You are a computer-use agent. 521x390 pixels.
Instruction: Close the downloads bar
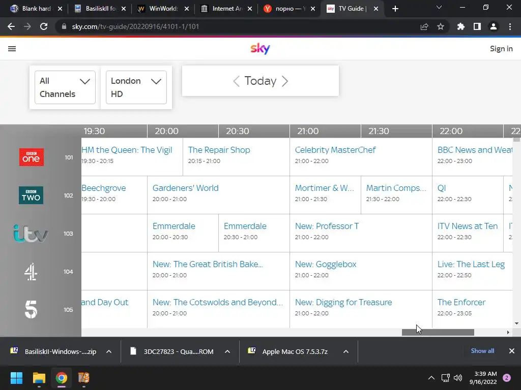512,351
